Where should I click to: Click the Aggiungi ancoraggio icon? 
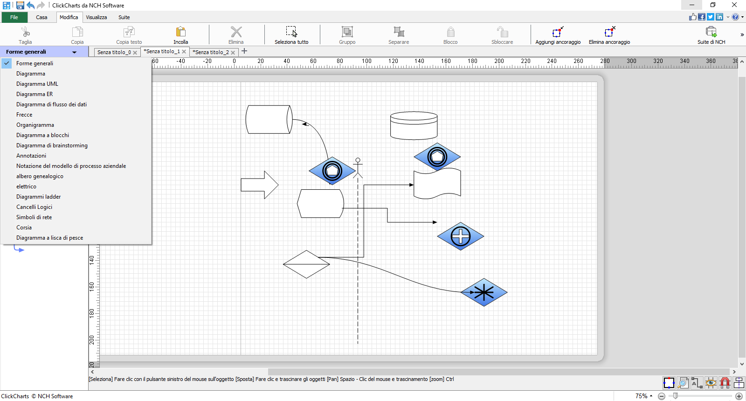558,32
